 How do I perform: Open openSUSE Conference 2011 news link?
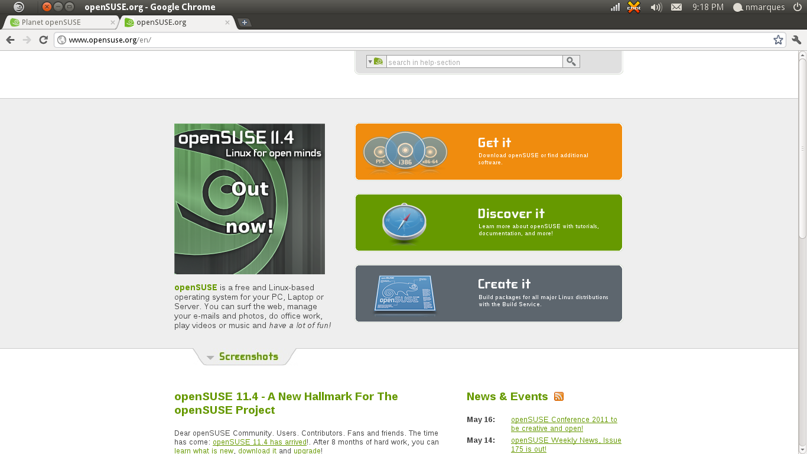tap(564, 424)
